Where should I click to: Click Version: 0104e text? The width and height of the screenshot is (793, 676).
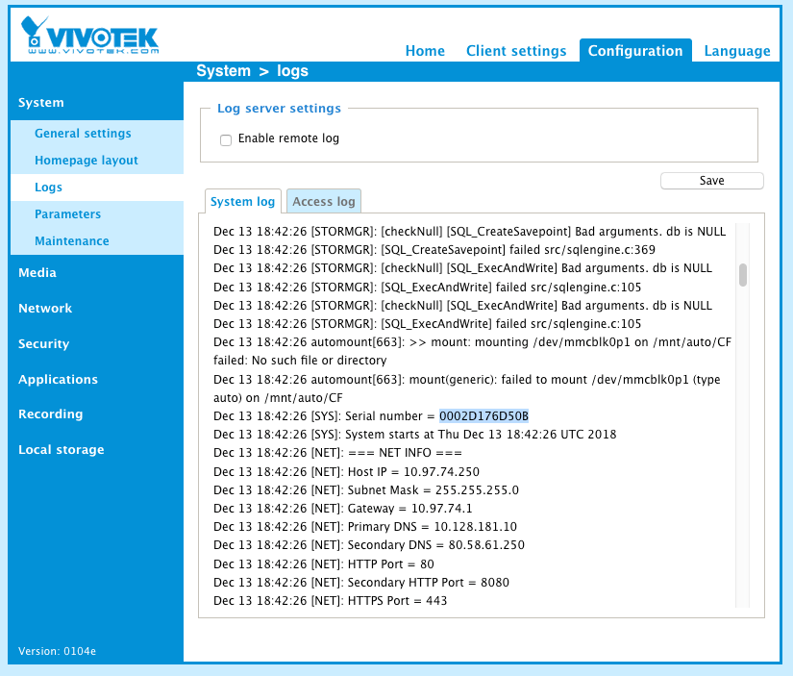[x=57, y=651]
